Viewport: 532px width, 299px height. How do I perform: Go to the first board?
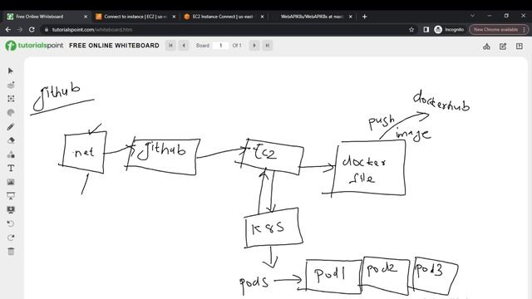pyautogui.click(x=170, y=46)
